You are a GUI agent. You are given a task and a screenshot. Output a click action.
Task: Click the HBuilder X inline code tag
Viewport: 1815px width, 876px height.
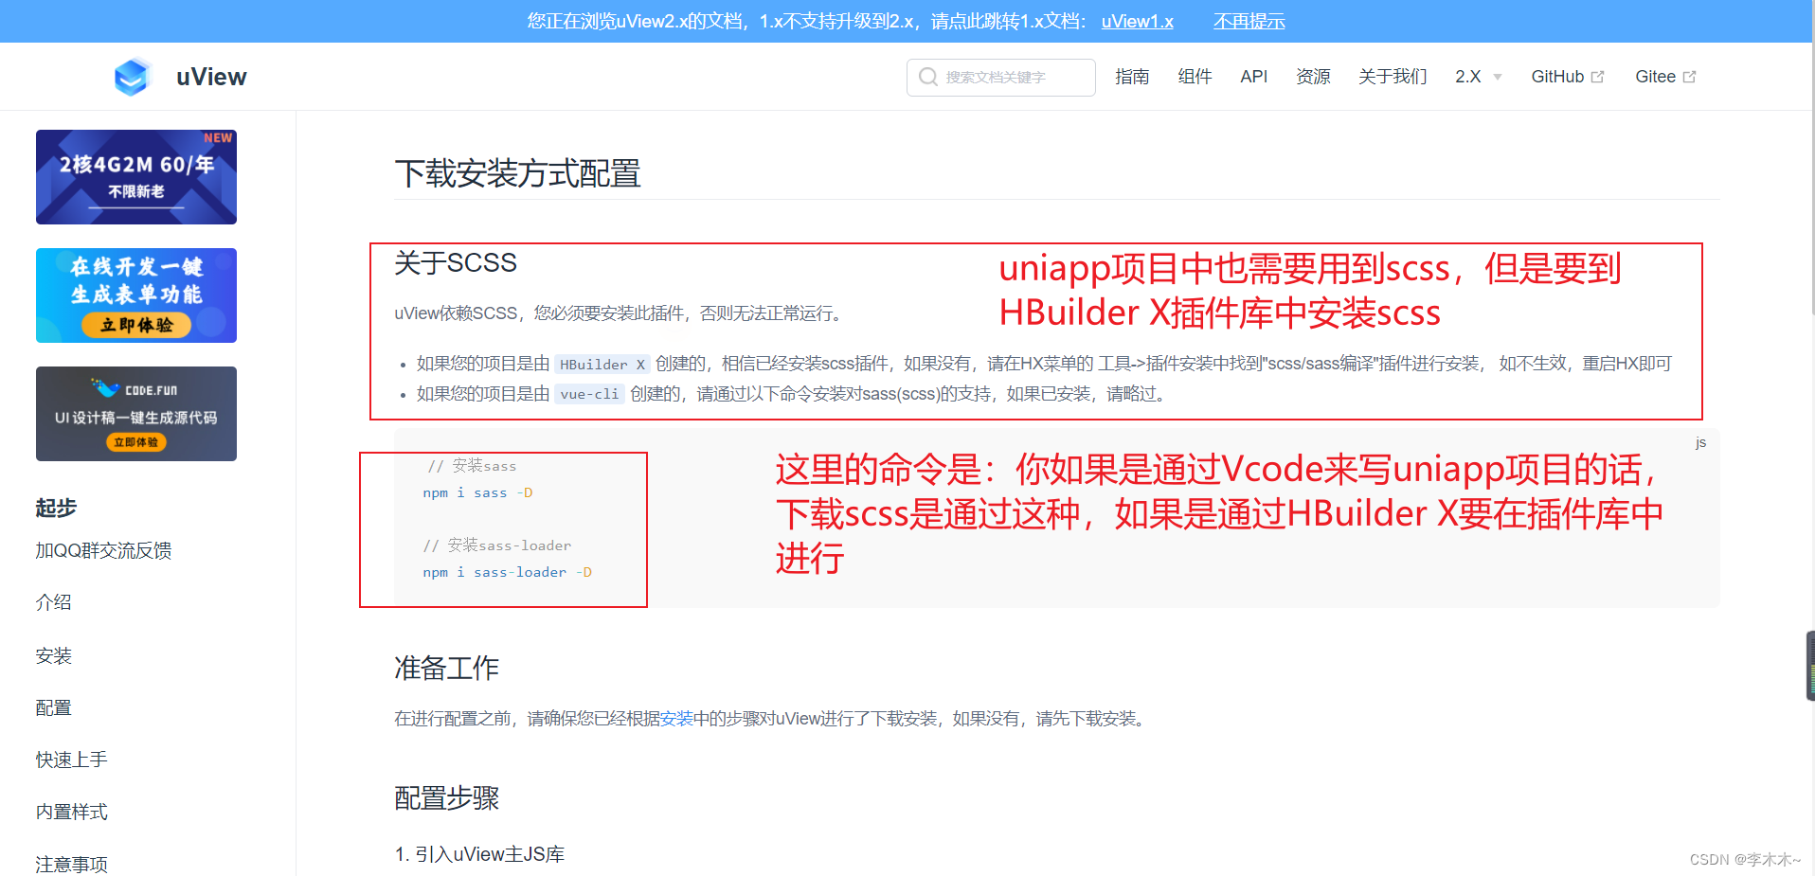[602, 365]
